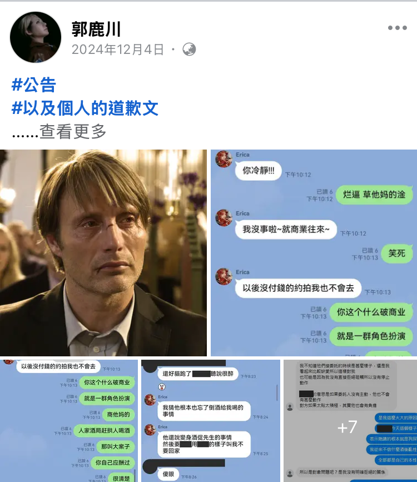
Task: Open the #以及個人的道歉文 hashtag
Action: (x=85, y=108)
